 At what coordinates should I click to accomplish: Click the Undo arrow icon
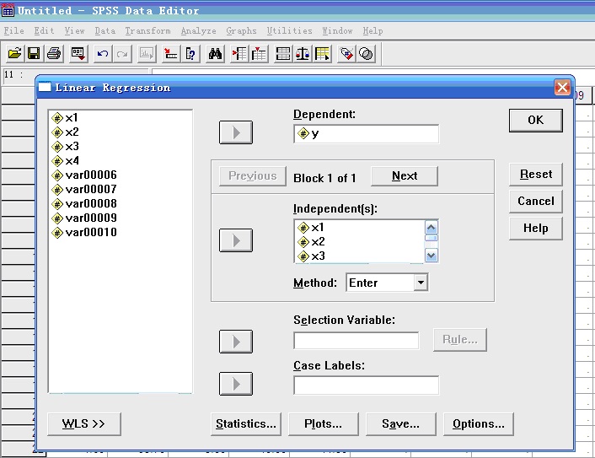pos(103,53)
